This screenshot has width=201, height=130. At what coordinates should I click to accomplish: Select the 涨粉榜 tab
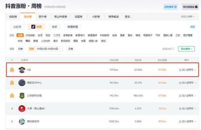coord(28,17)
